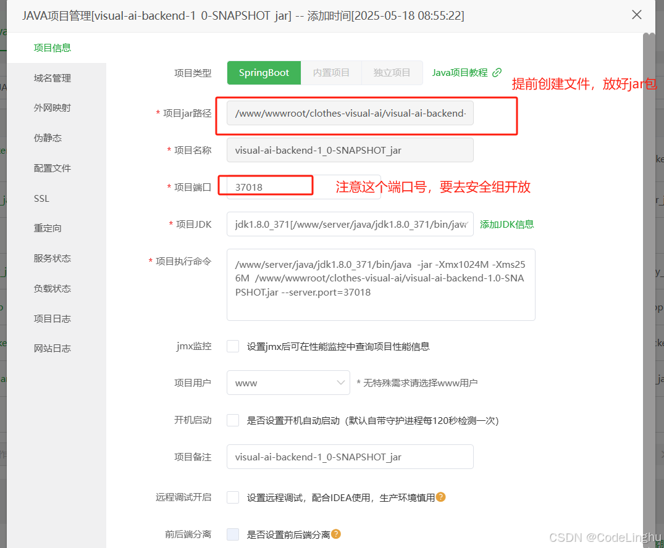Show the 服务状态 tab
This screenshot has height=548, width=664.
click(53, 259)
